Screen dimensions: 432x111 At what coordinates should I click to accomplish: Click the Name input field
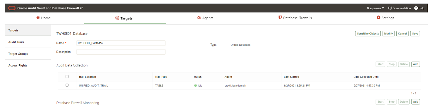[x=121, y=43]
